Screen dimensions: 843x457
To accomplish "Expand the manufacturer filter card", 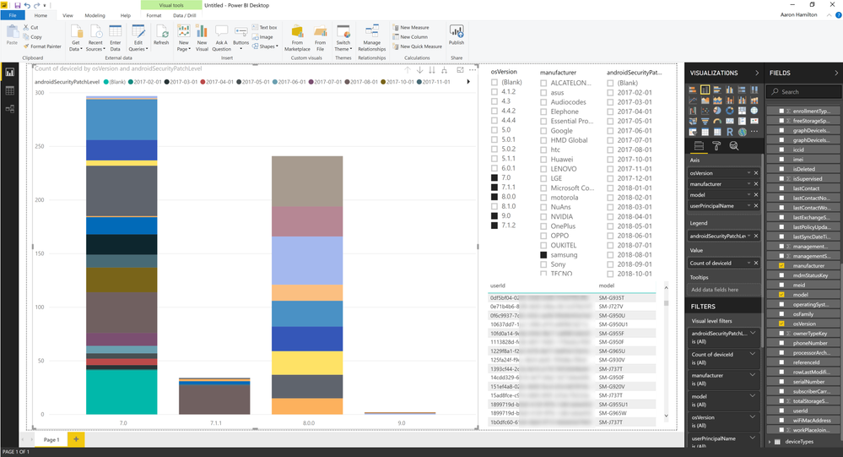I will coord(753,375).
